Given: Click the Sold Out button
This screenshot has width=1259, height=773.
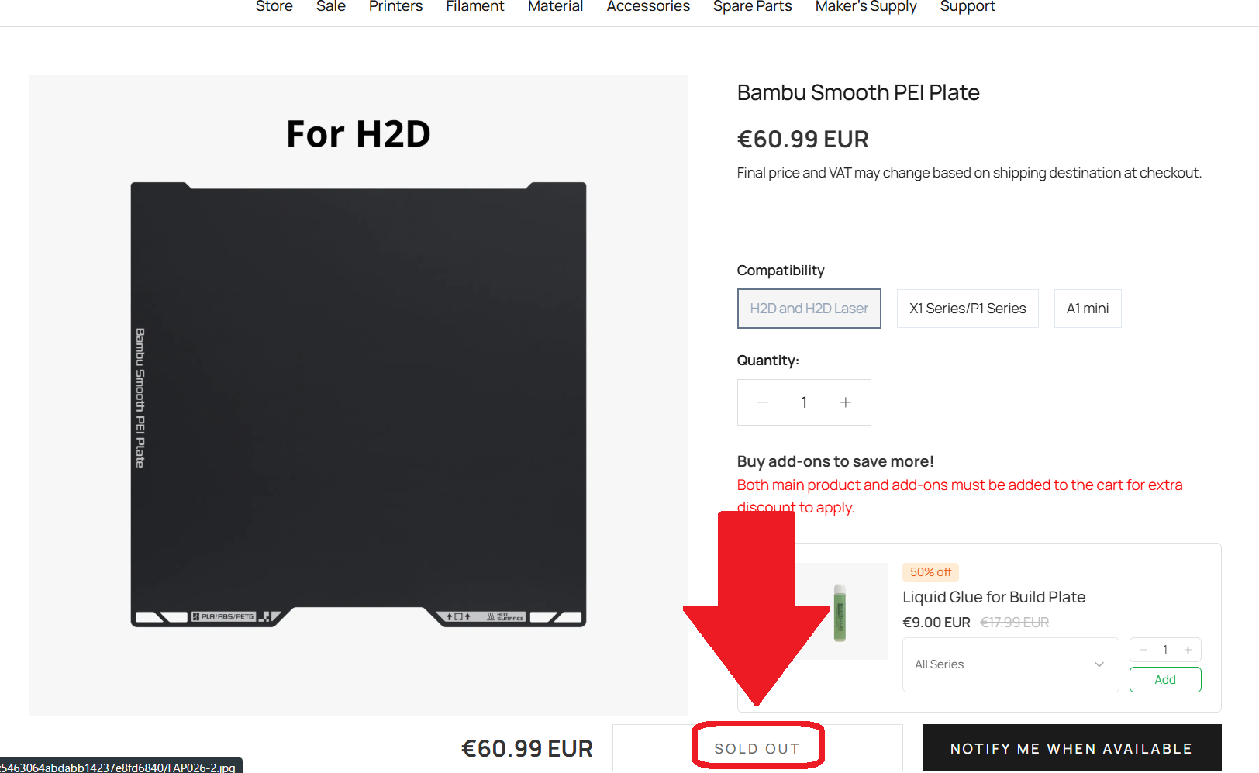Looking at the screenshot, I should 757,748.
